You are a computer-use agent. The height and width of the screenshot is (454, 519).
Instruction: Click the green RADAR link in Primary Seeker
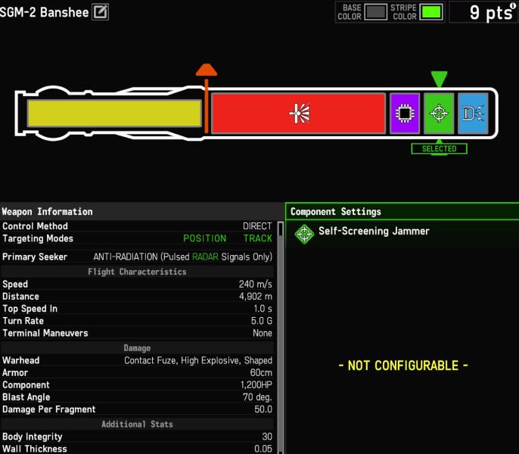(205, 257)
